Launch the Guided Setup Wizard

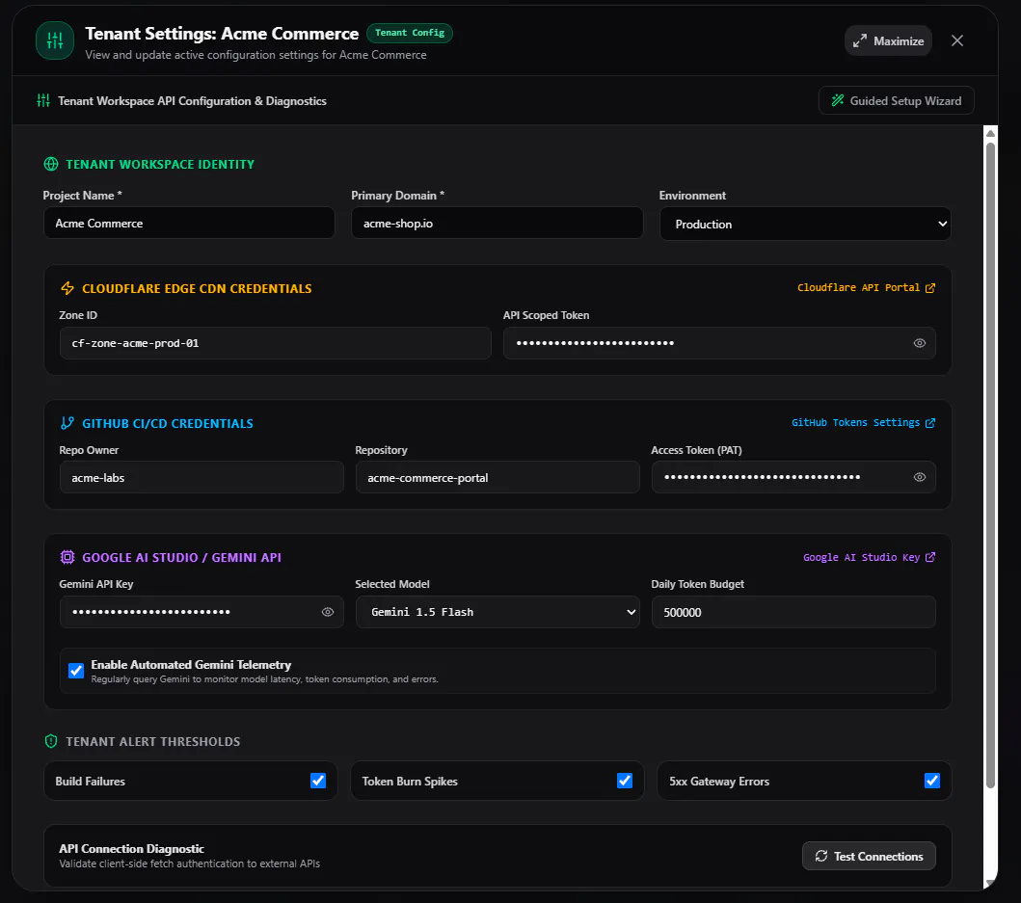pyautogui.click(x=896, y=101)
